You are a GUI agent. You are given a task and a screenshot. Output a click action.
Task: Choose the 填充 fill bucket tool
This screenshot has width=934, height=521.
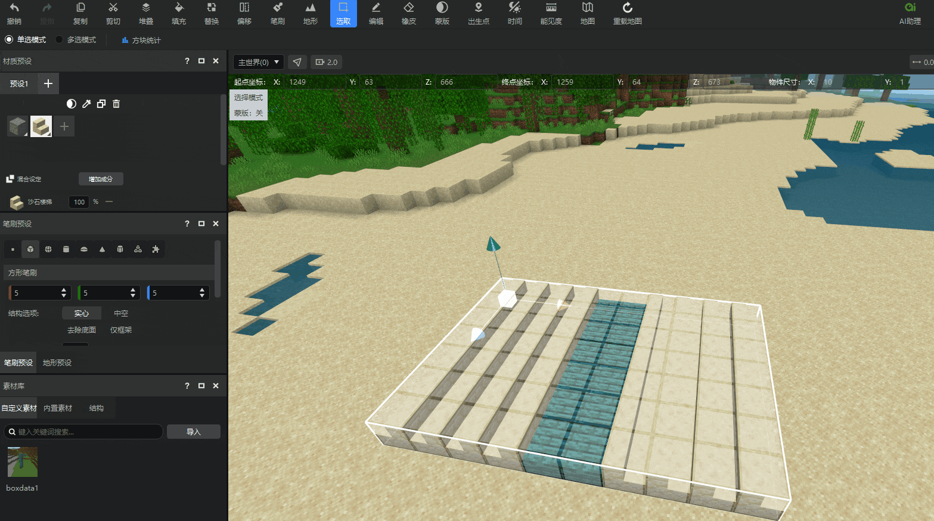(179, 14)
